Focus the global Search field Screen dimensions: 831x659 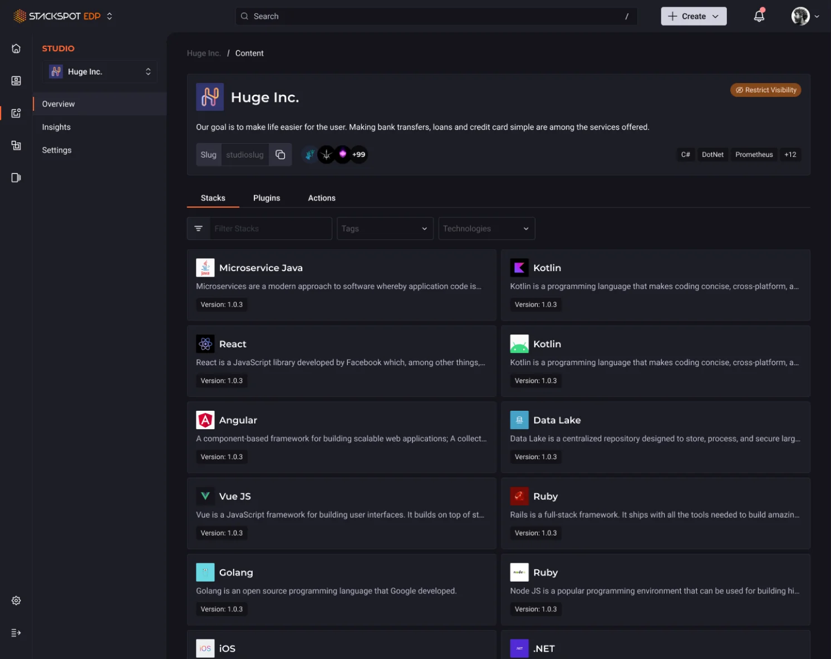(436, 16)
